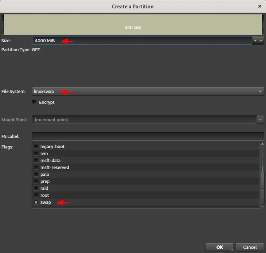Check the root flag
Image resolution: width=266 pixels, height=253 pixels.
pyautogui.click(x=36, y=195)
